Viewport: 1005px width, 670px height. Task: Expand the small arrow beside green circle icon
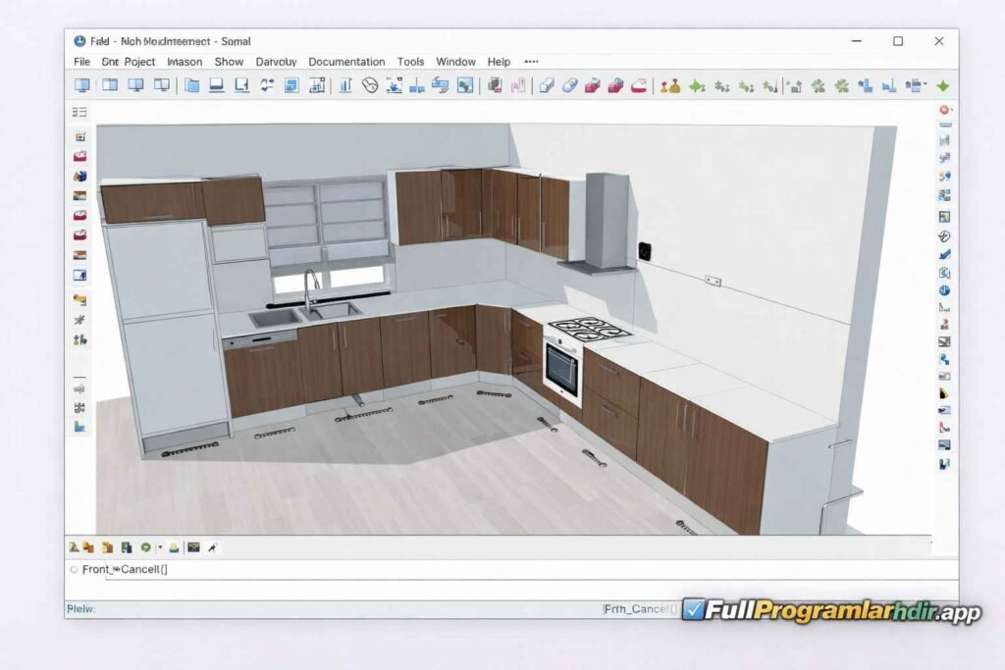159,547
